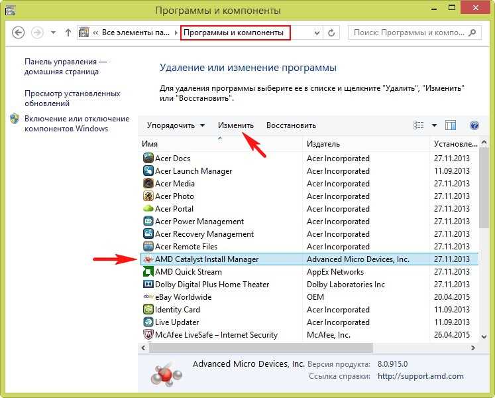495x398 pixels.
Task: Click install date '26.04.2015' cell
Action: 452,335
